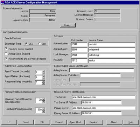
Task: Decrease Agent Retries with down arrow
Action: [43, 78]
